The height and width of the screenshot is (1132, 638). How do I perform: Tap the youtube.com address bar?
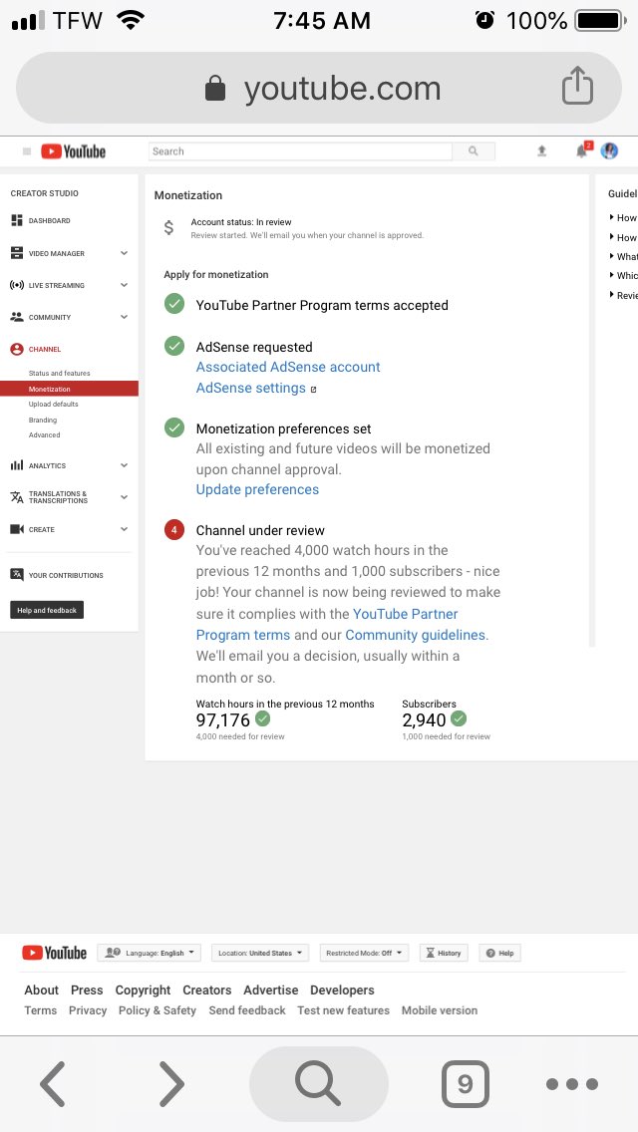click(319, 88)
